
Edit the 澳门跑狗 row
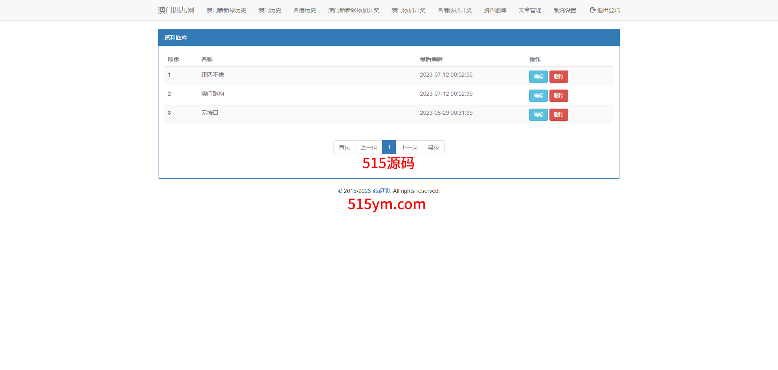pos(538,96)
